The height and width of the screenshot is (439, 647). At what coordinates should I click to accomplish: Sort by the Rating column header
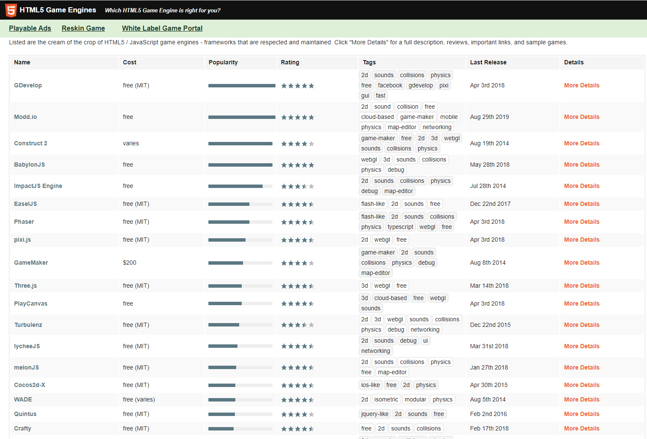pyautogui.click(x=290, y=62)
